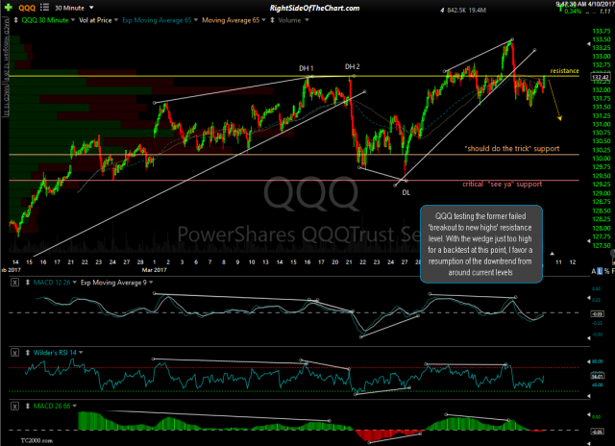The image size is (615, 446).
Task: Click the 132.42 current price label
Action: tap(600, 77)
